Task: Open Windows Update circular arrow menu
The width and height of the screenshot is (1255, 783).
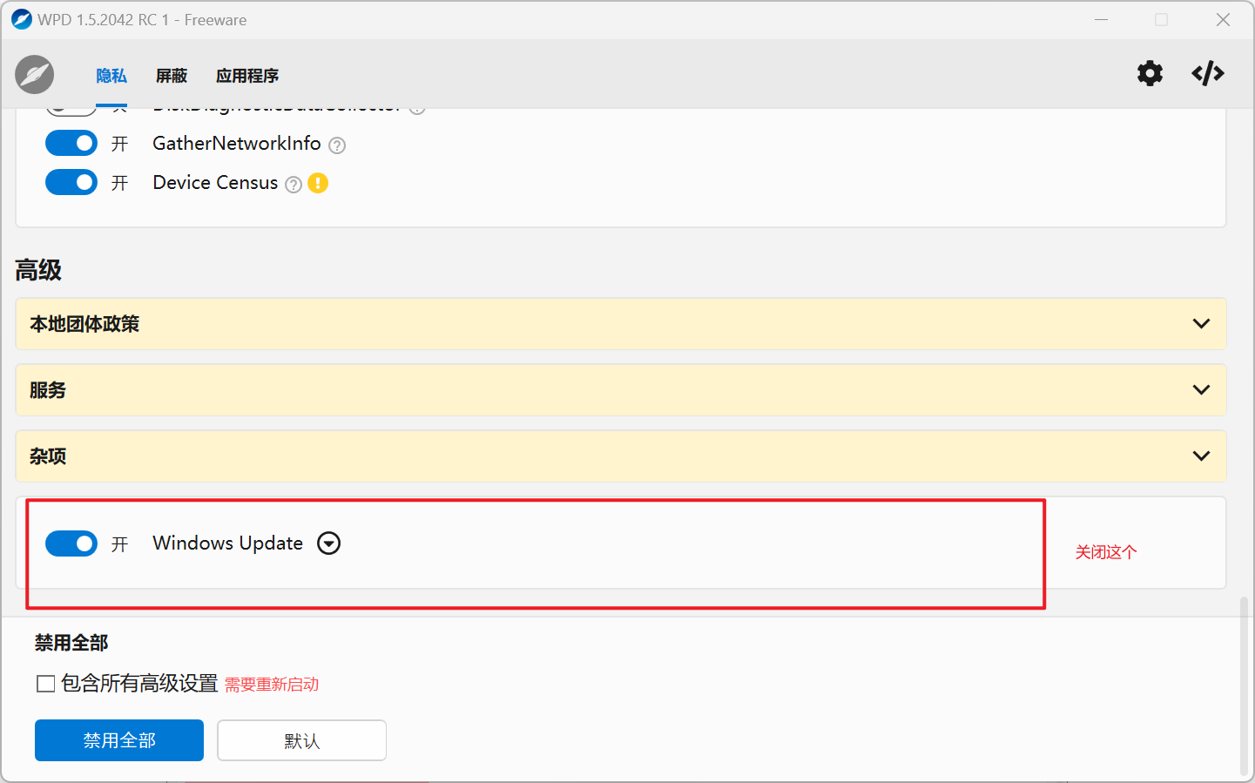Action: tap(328, 543)
